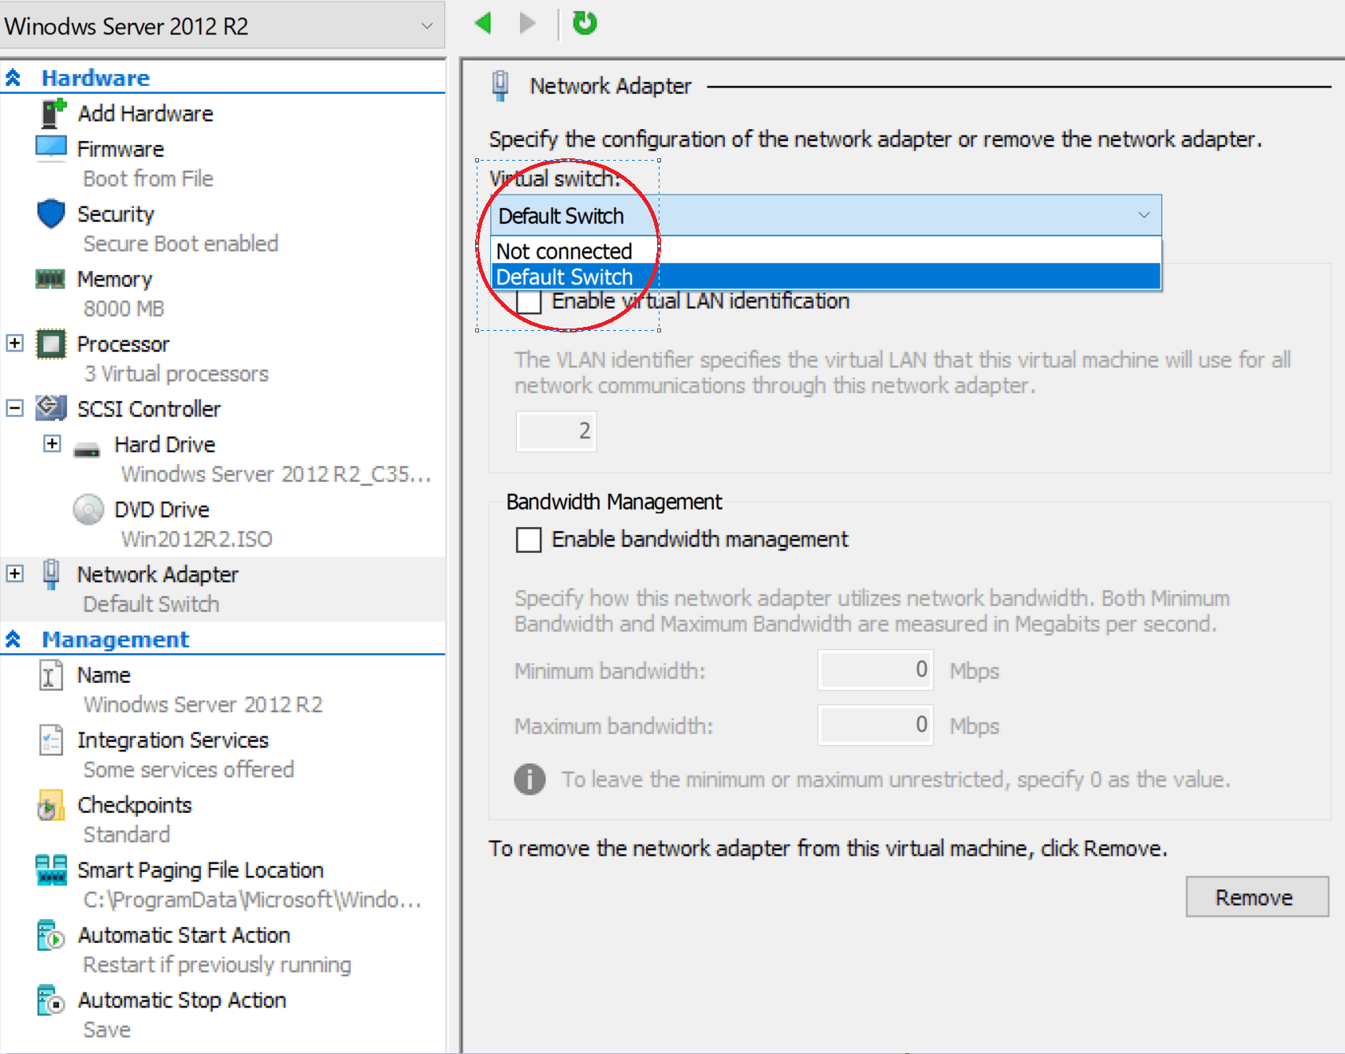1345x1054 pixels.
Task: Select the DVD Drive icon
Action: click(88, 509)
